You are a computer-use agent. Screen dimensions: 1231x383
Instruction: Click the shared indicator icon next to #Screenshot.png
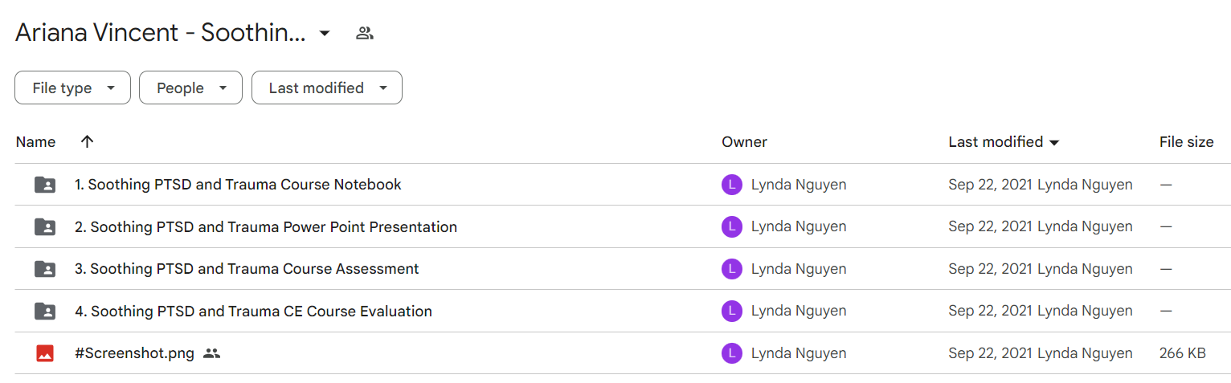tap(211, 352)
